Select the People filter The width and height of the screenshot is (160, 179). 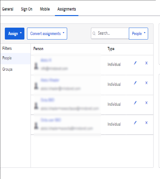coord(15,58)
